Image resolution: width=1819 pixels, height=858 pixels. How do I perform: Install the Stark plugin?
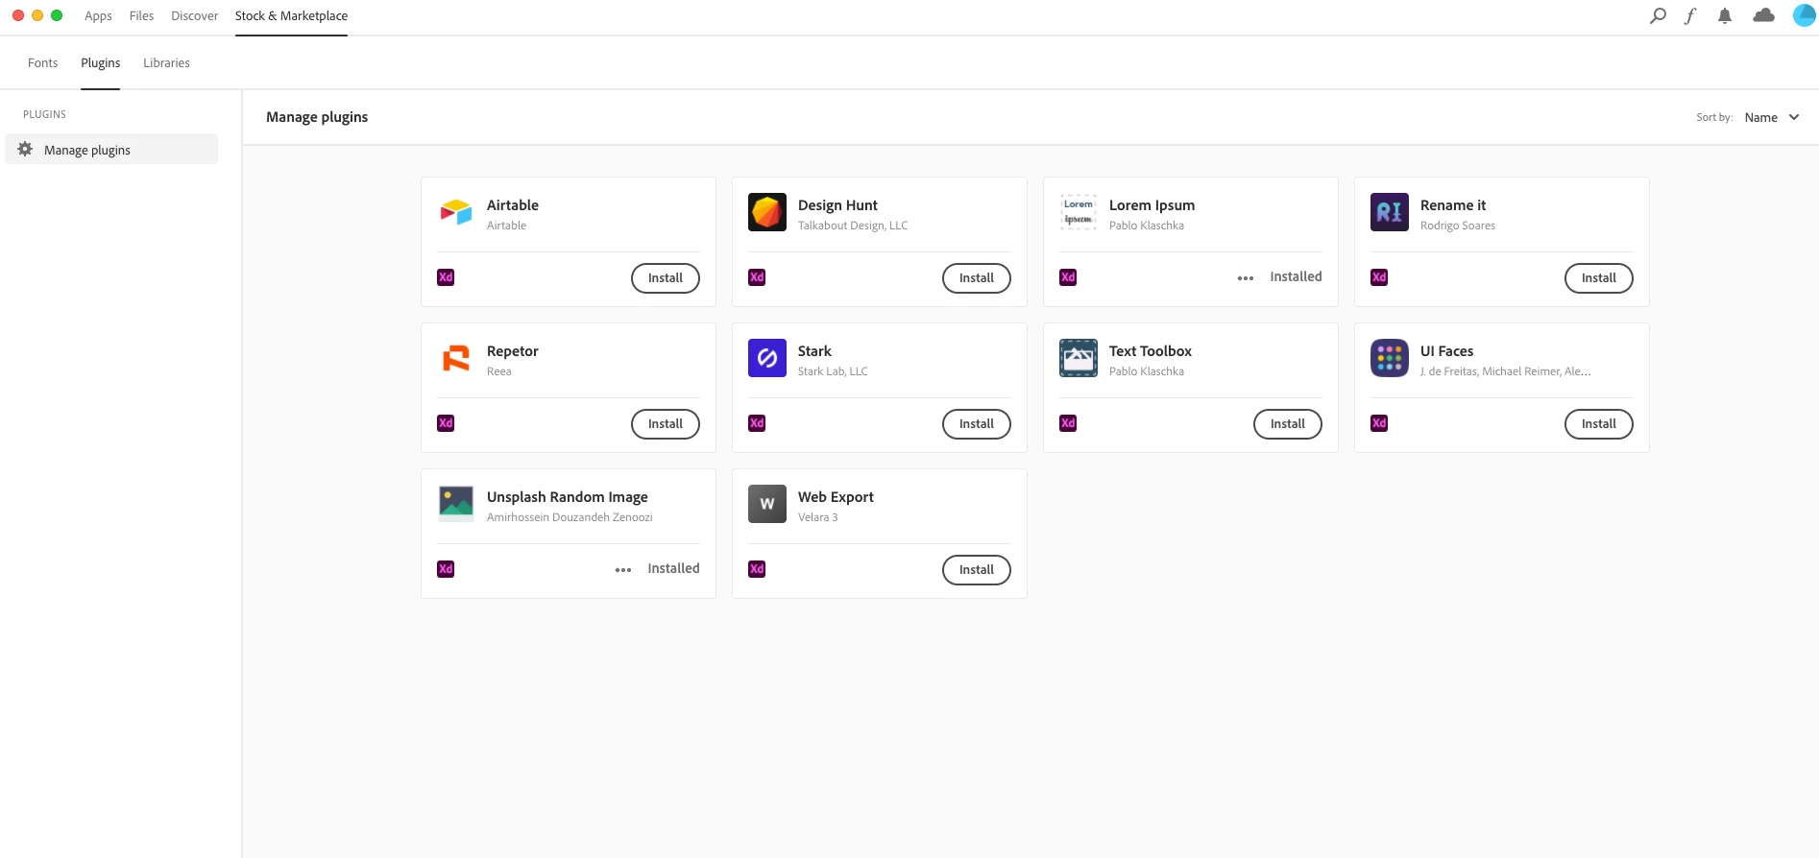[x=977, y=424]
